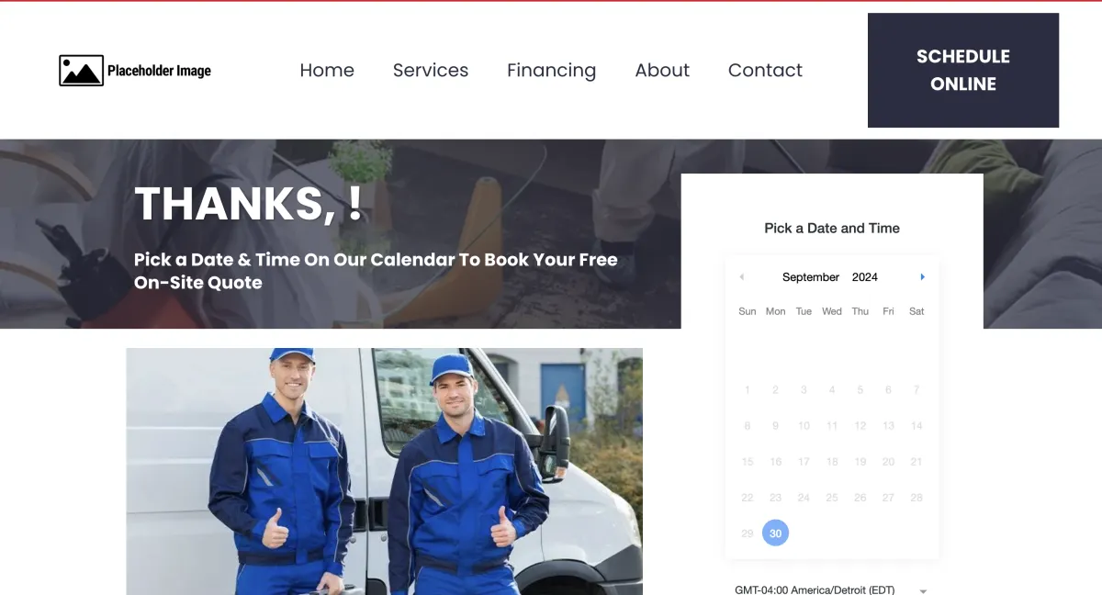
Task: Click the Schedule Online button
Action: tap(963, 70)
